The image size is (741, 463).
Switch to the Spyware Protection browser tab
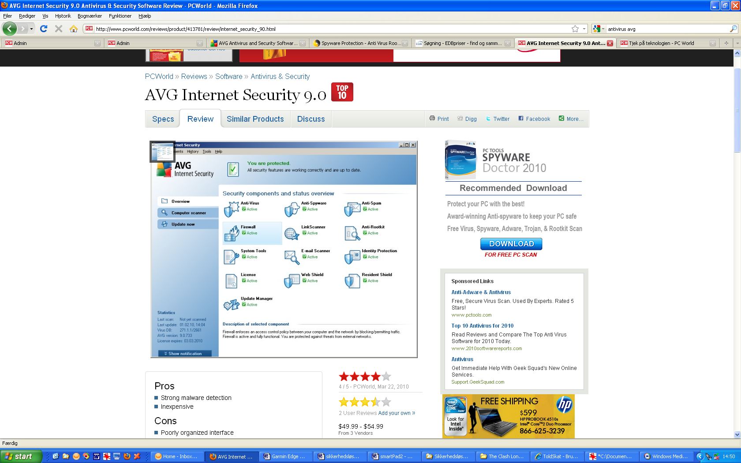click(360, 43)
